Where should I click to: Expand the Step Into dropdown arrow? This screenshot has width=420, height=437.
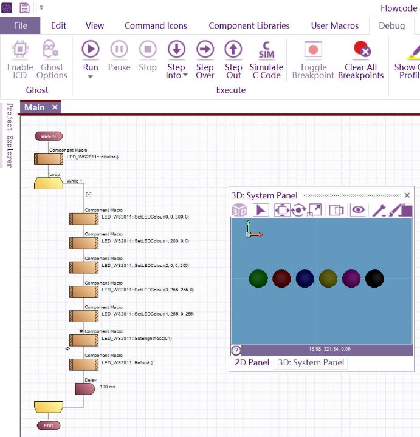[x=185, y=75]
